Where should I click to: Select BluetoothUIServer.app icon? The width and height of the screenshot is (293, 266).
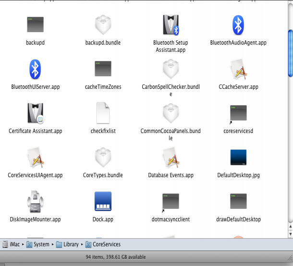pos(35,69)
